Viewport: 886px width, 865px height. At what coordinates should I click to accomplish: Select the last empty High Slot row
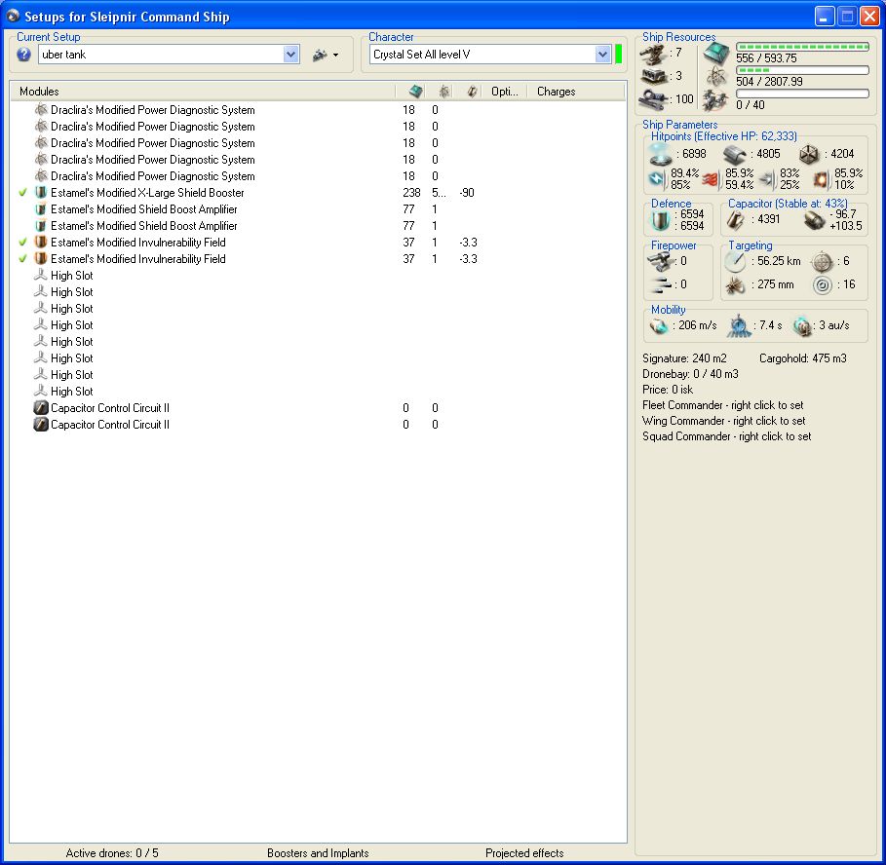point(318,392)
